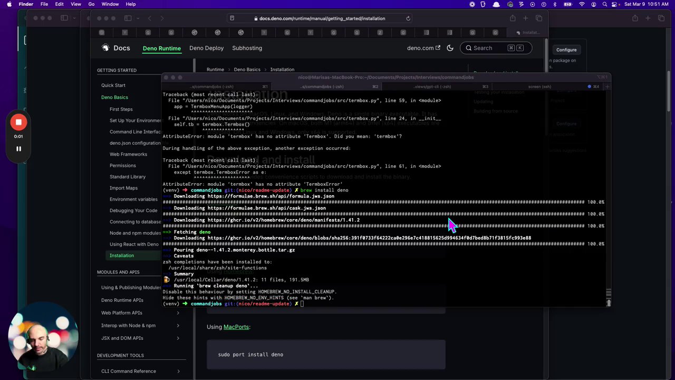Open the Subhosting docs section
675x380 pixels.
coord(247,48)
